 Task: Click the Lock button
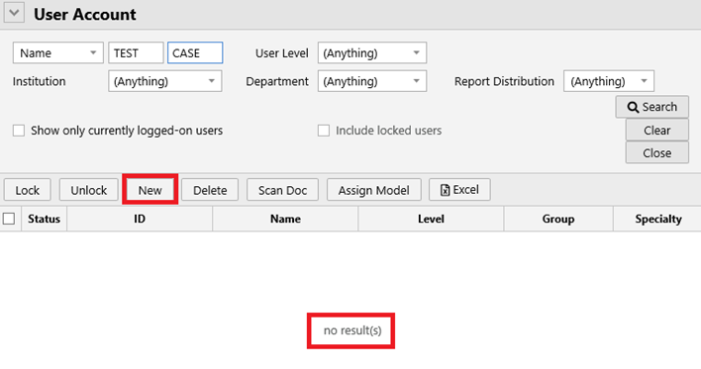coord(28,190)
